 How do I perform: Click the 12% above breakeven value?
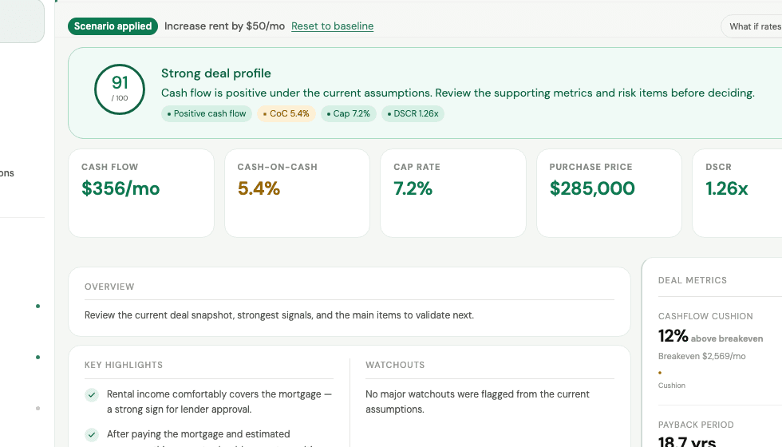pyautogui.click(x=710, y=336)
